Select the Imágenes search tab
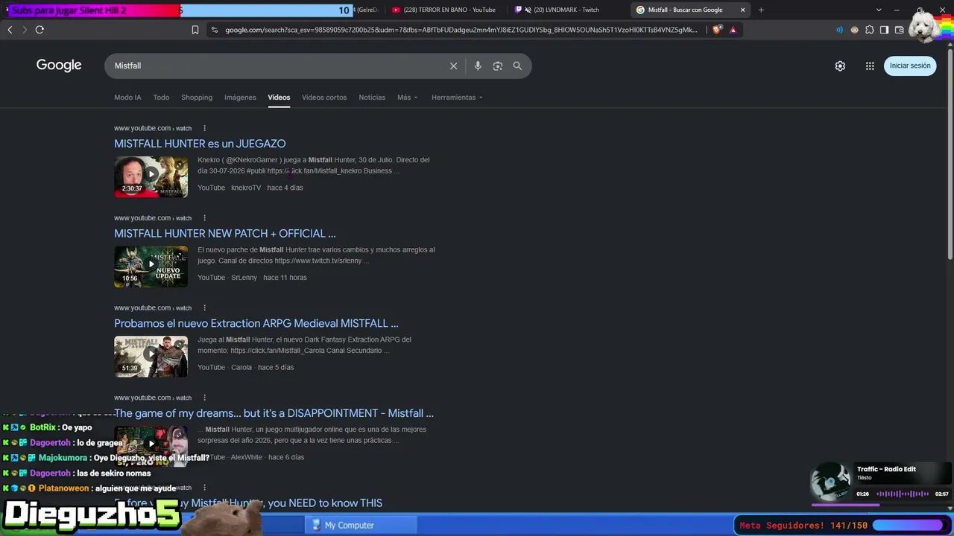 click(240, 98)
